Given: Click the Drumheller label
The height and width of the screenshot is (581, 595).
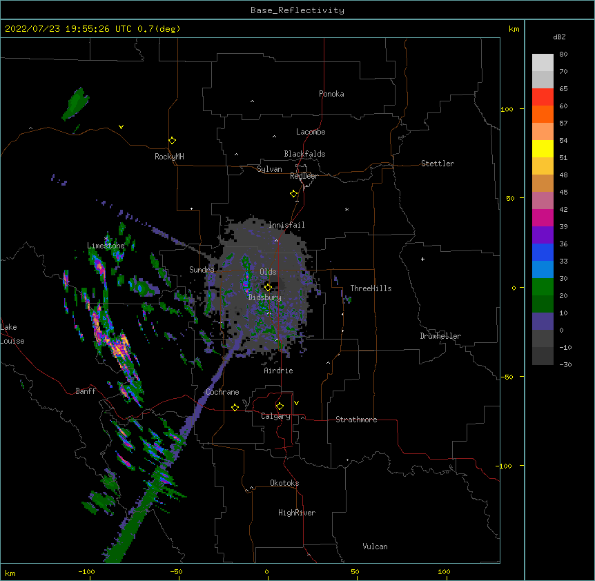Looking at the screenshot, I should [440, 336].
